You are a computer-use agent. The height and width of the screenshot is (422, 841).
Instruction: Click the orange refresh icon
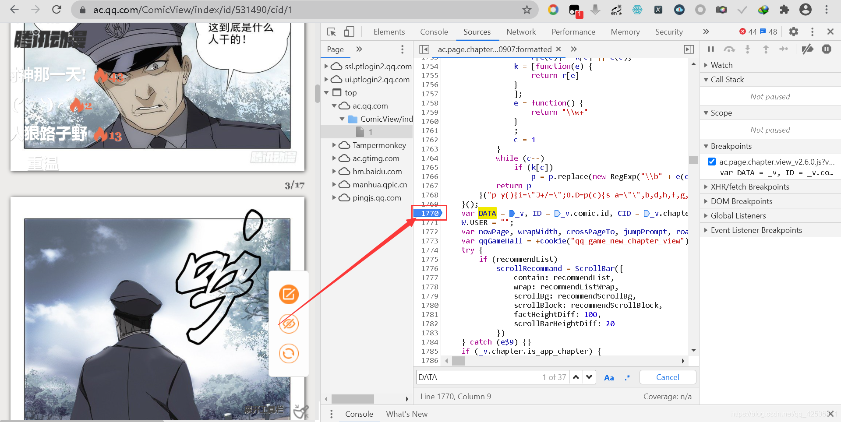289,353
